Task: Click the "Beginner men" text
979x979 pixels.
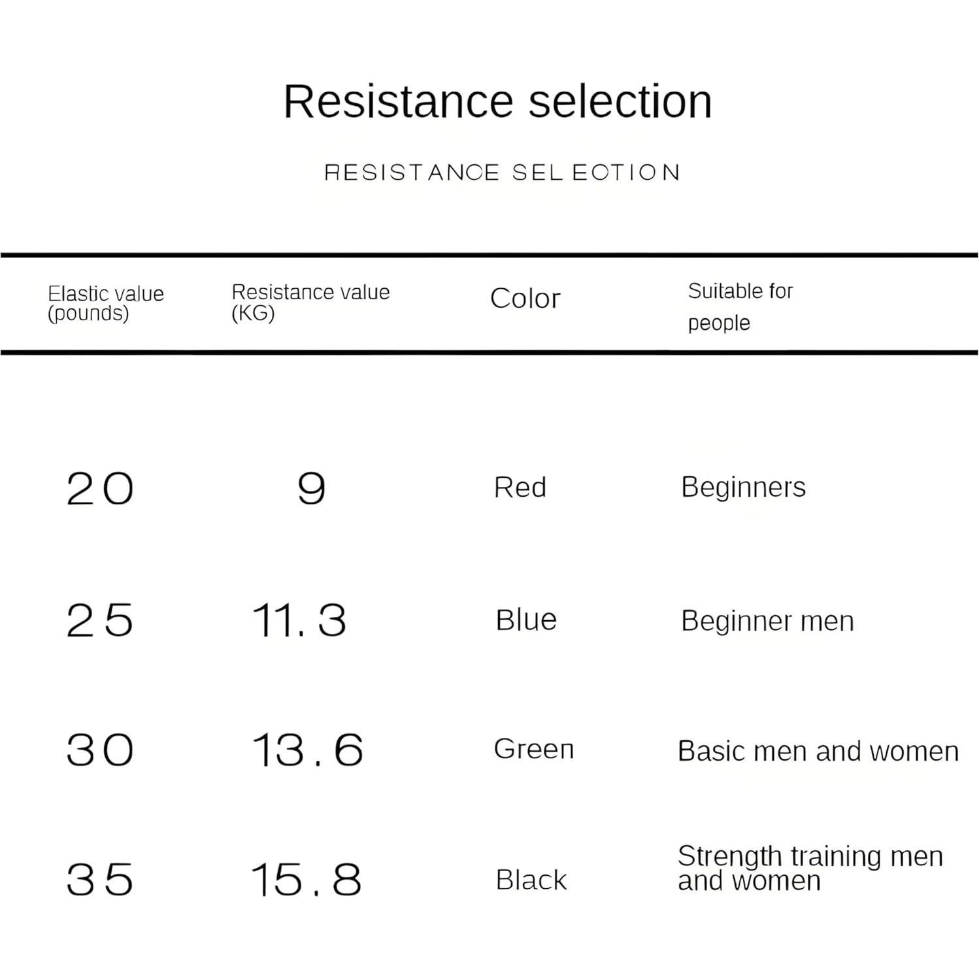Action: 767,621
